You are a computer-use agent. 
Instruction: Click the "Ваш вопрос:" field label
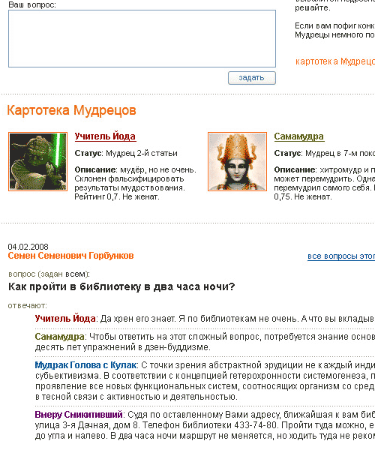pyautogui.click(x=32, y=4)
